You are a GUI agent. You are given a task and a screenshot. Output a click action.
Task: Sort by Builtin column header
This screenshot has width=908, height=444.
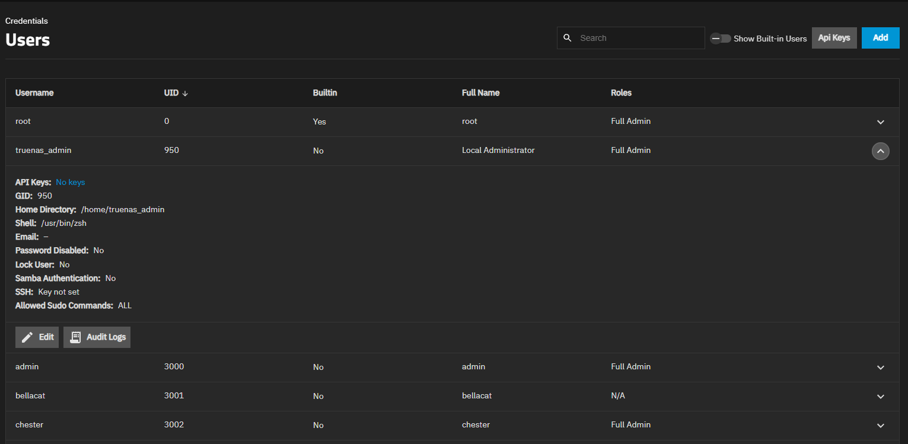pyautogui.click(x=324, y=93)
